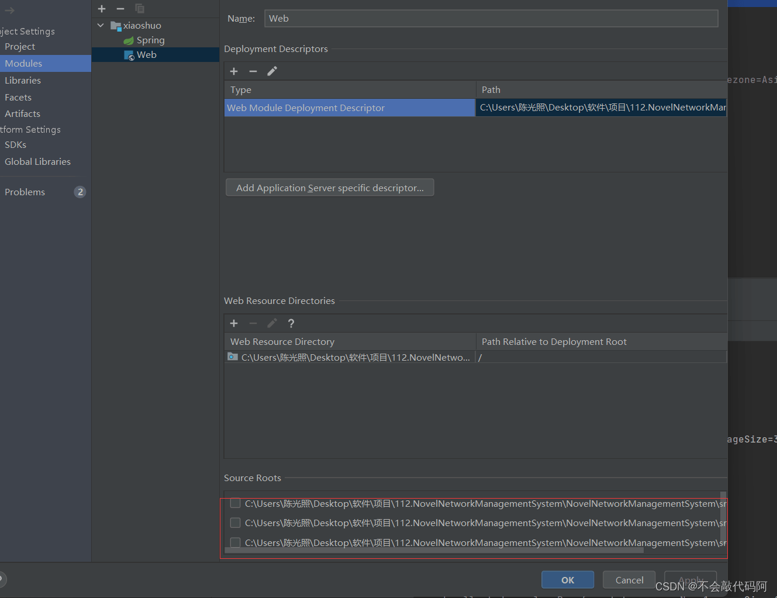Image resolution: width=777 pixels, height=598 pixels.
Task: Remove the selected deployment descriptor
Action: [253, 71]
